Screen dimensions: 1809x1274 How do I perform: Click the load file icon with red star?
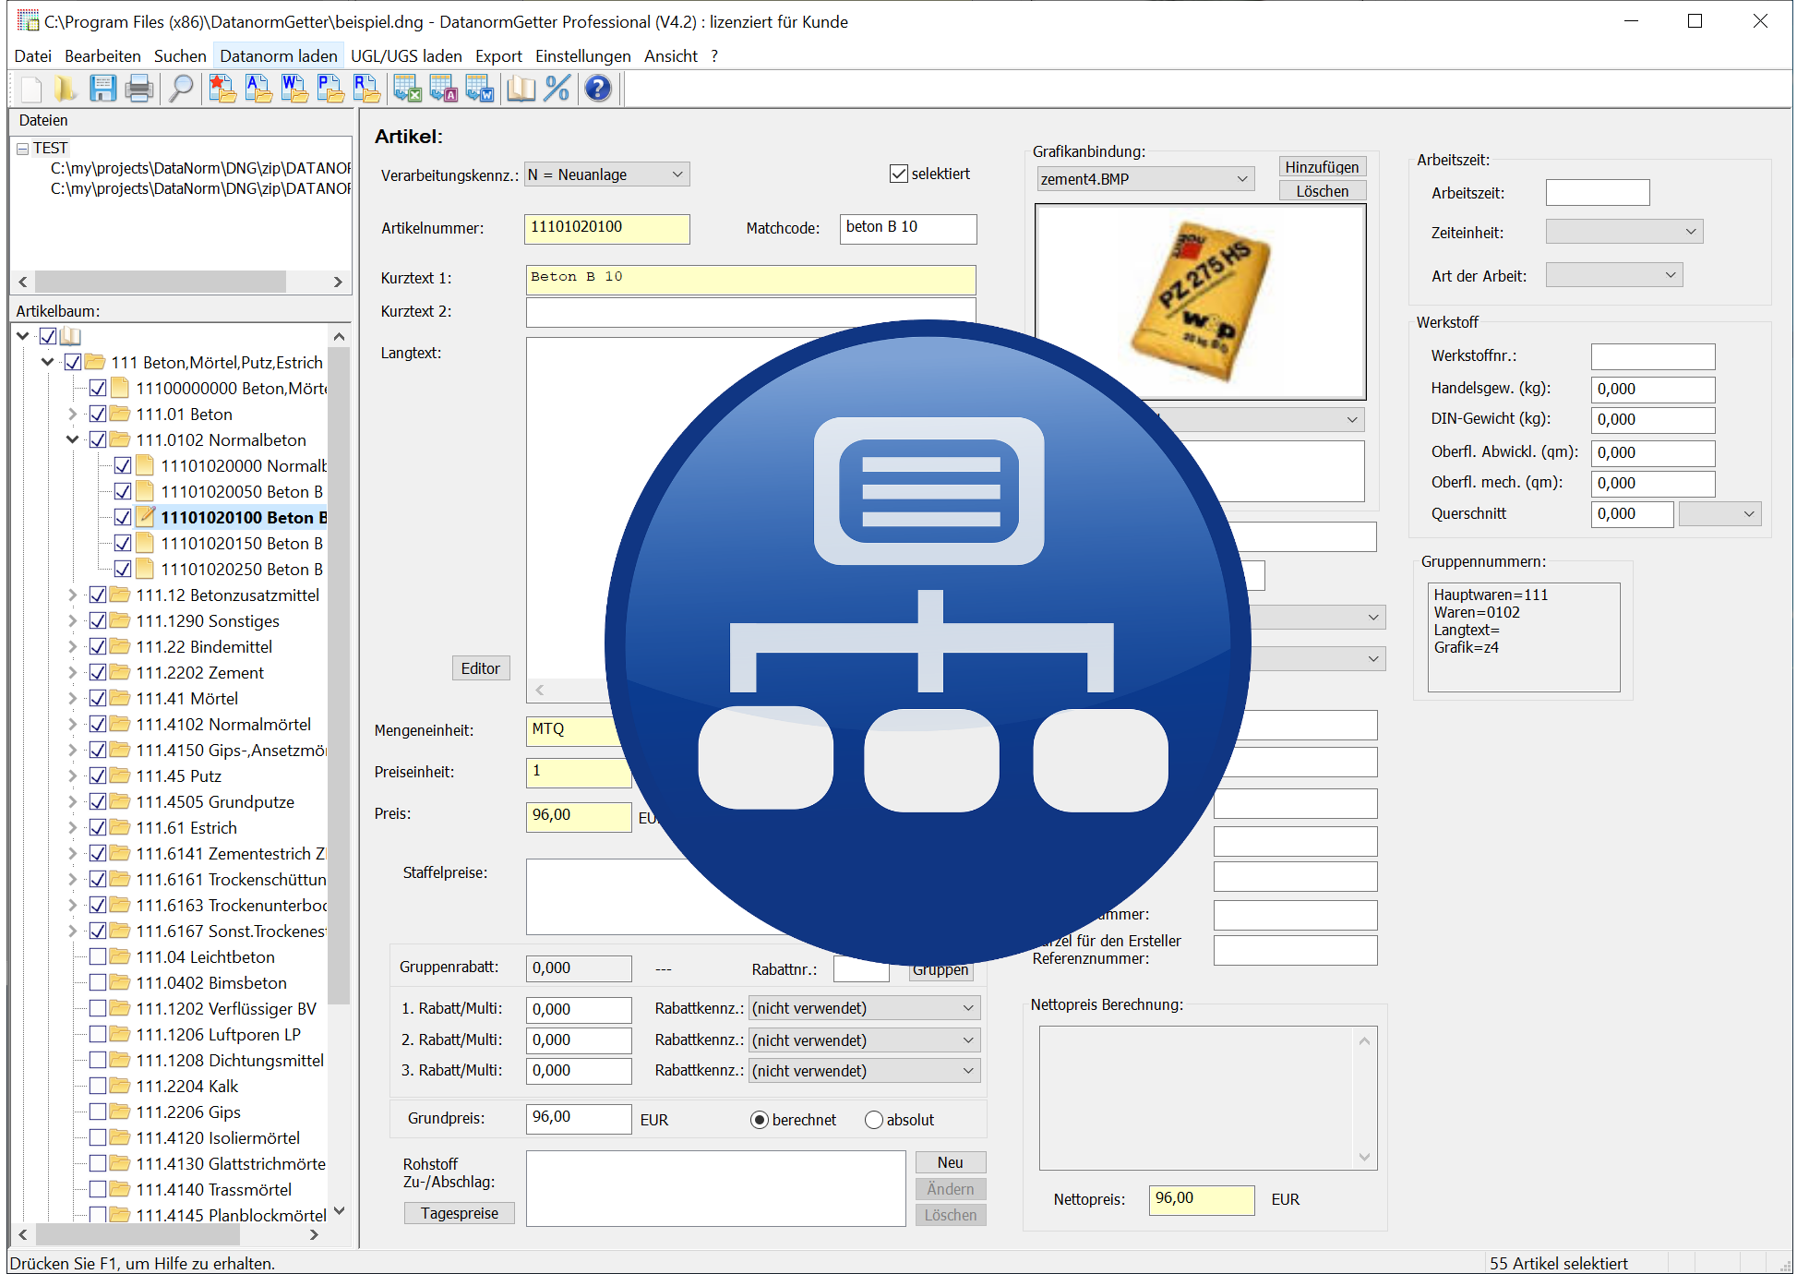pyautogui.click(x=222, y=90)
